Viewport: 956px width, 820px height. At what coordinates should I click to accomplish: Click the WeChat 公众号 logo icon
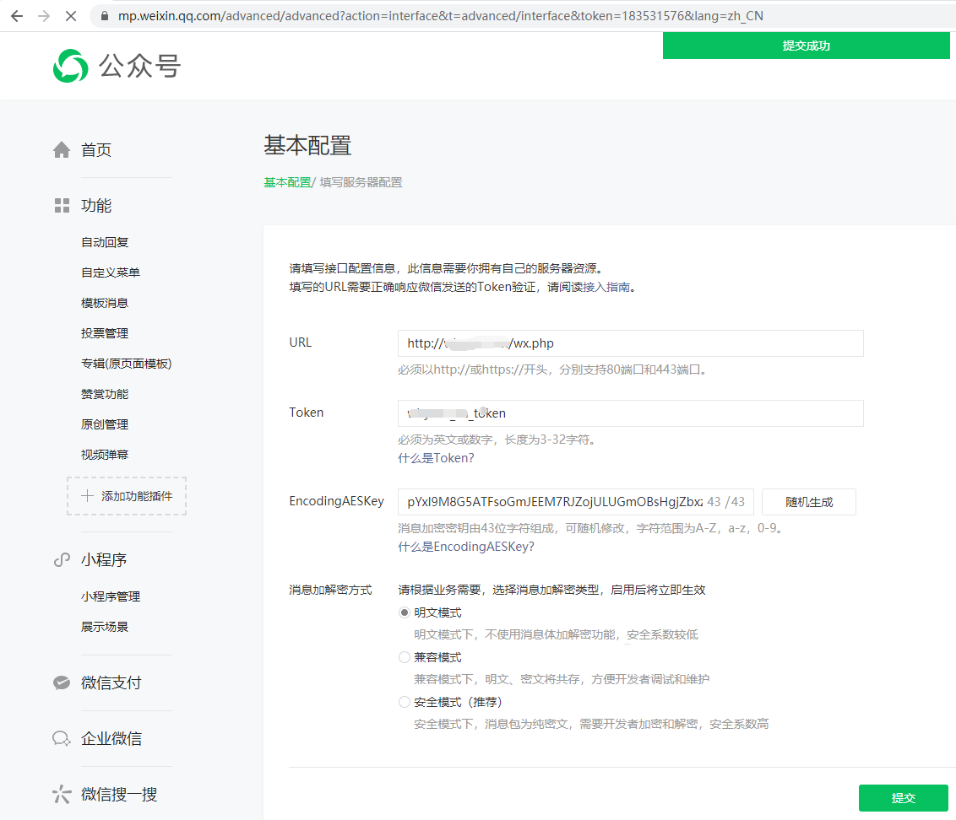pos(71,66)
